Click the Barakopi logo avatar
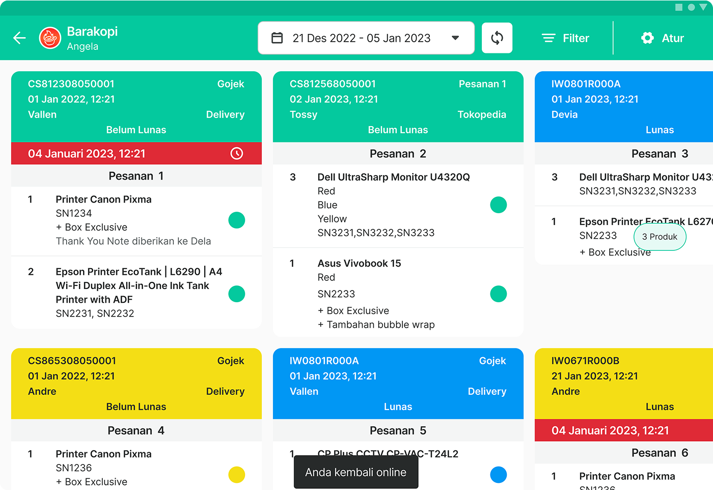 (x=50, y=38)
